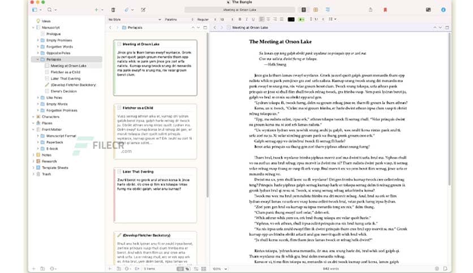Apply underline formatting
This screenshot has height=273, width=473.
tap(253, 19)
